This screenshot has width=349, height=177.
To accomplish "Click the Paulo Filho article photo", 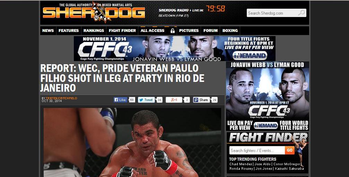I will [x=132, y=142].
